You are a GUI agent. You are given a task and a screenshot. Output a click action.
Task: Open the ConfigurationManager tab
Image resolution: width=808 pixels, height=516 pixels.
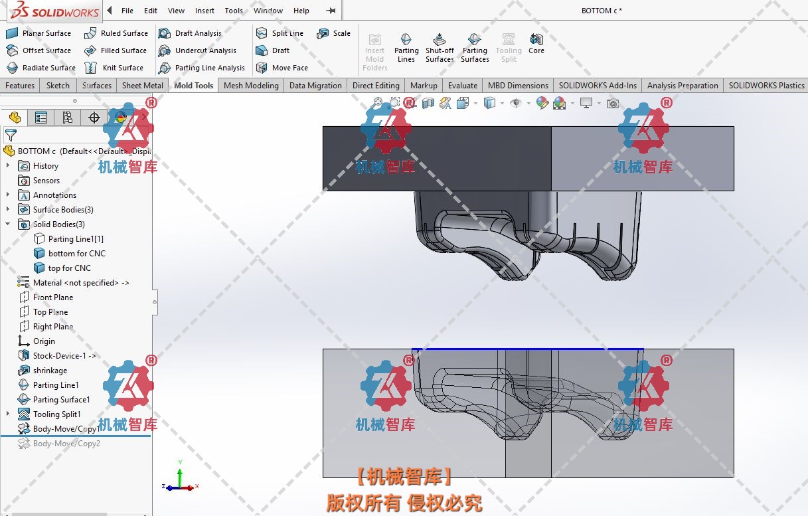click(68, 118)
